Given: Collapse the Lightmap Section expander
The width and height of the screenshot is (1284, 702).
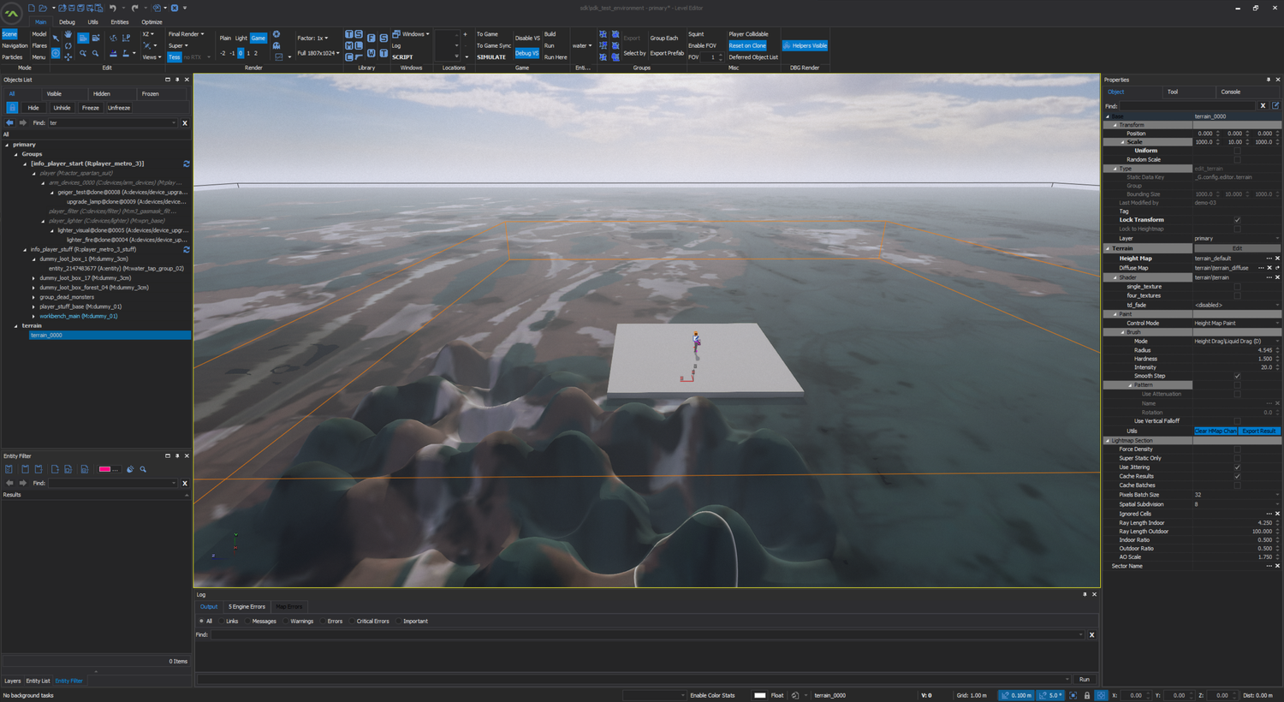Looking at the screenshot, I should pos(1109,440).
